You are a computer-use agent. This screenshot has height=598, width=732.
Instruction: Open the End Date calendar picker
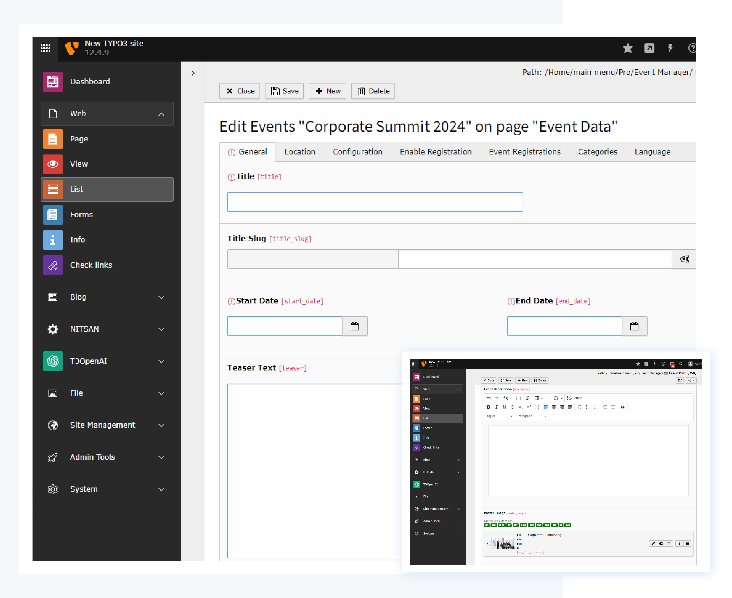tap(634, 326)
